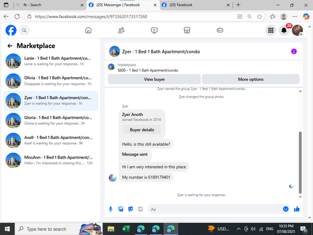This screenshot has width=313, height=235.
Task: Click the More options button
Action: (250, 80)
